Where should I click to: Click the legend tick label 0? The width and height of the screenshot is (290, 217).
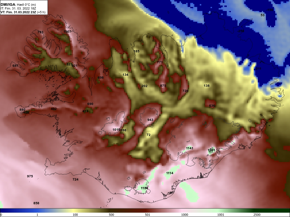pos(1,215)
